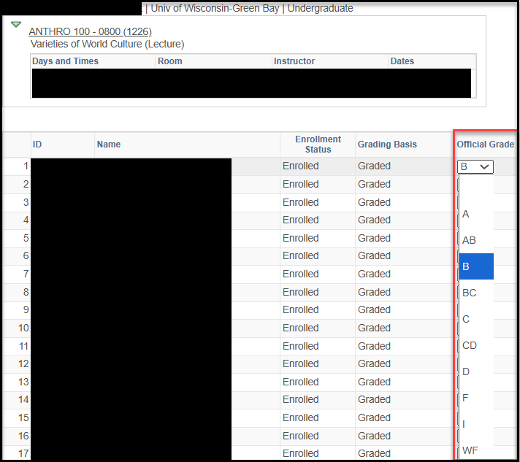
Task: Click the Official Grade column header
Action: coord(485,145)
